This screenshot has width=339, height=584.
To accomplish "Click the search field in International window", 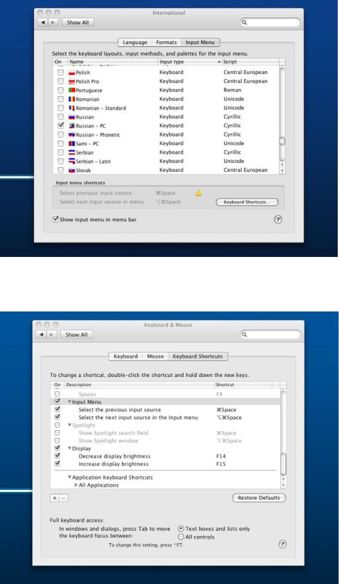I will pos(270,22).
